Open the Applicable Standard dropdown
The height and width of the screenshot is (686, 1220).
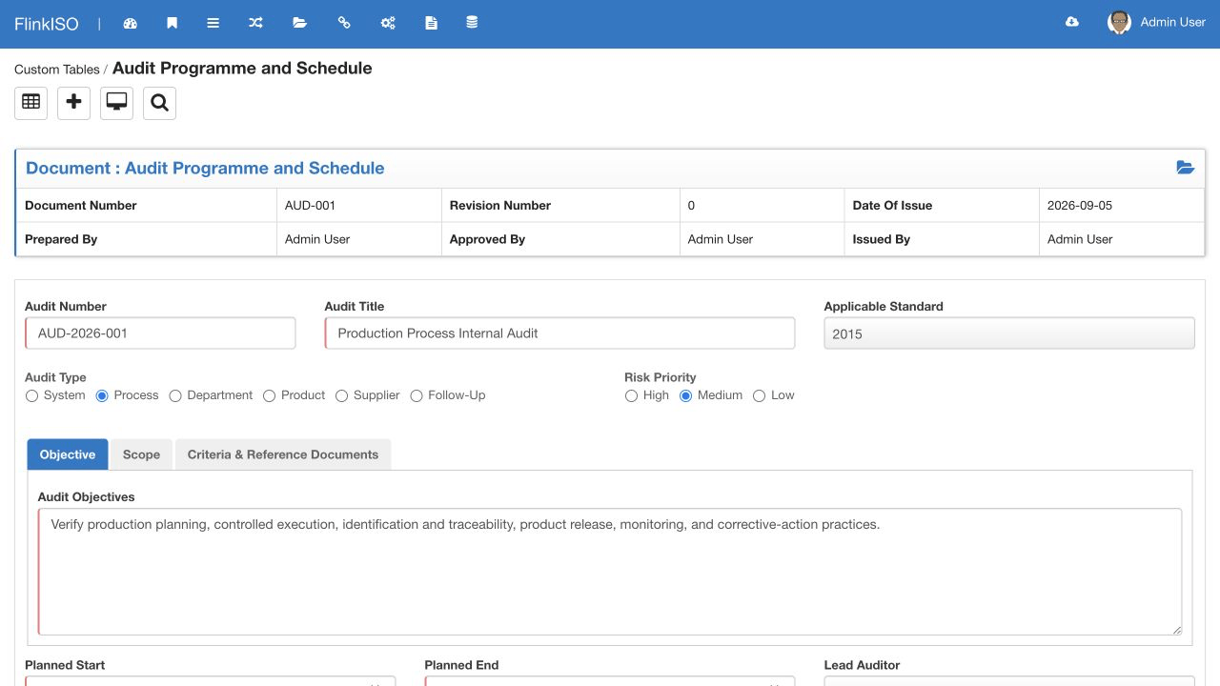(x=1008, y=333)
